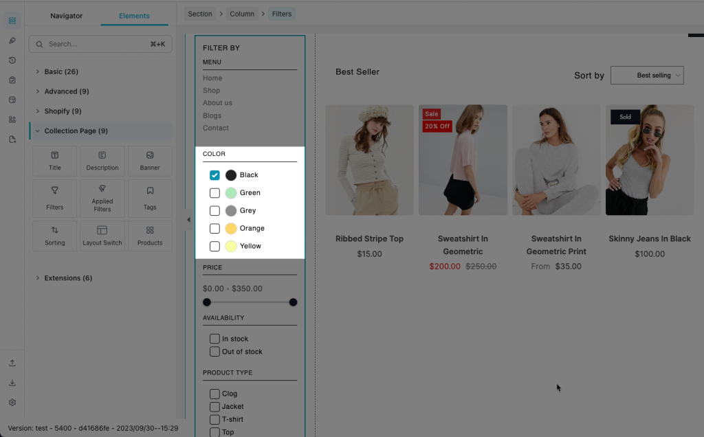Expand the Shopify (9) group

point(100,111)
